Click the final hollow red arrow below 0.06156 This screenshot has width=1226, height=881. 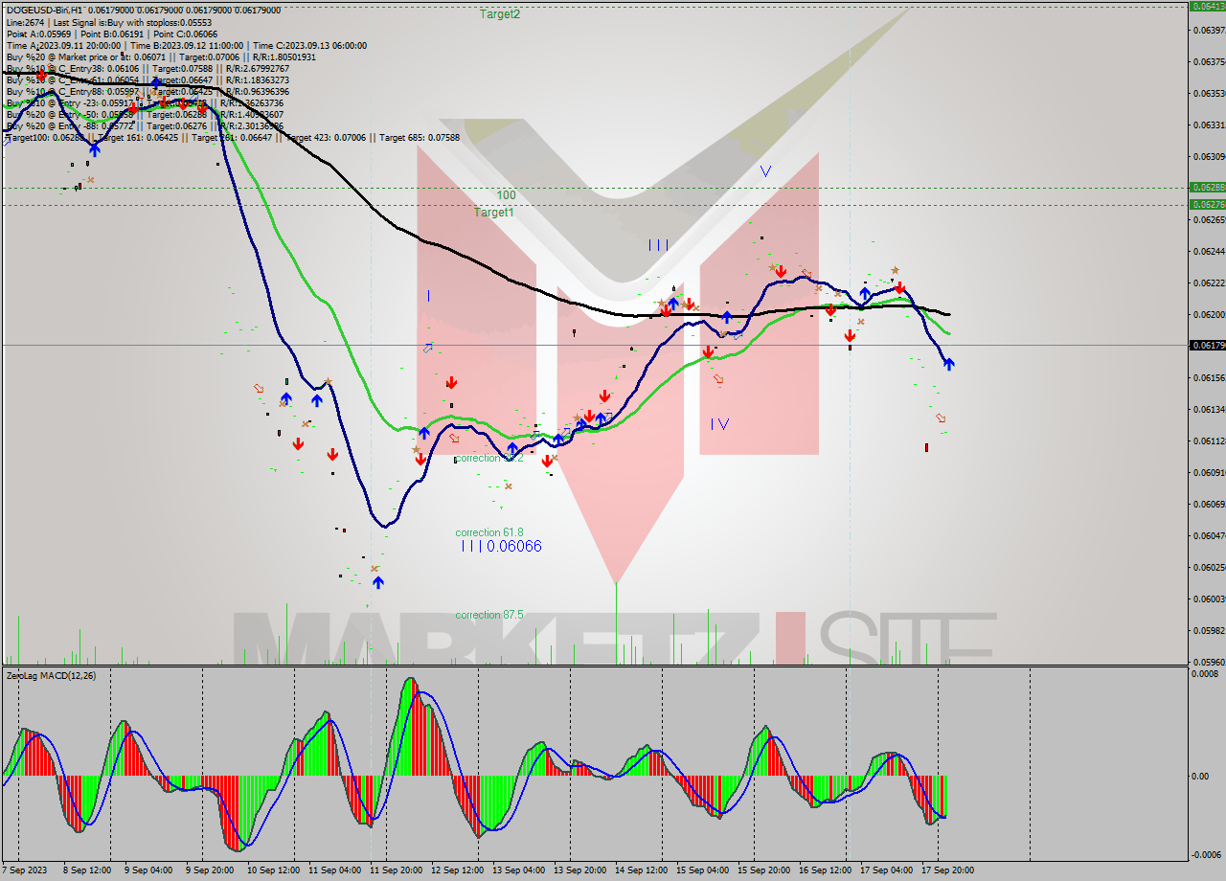pos(941,418)
